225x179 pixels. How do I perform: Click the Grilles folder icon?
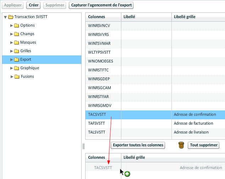16,51
